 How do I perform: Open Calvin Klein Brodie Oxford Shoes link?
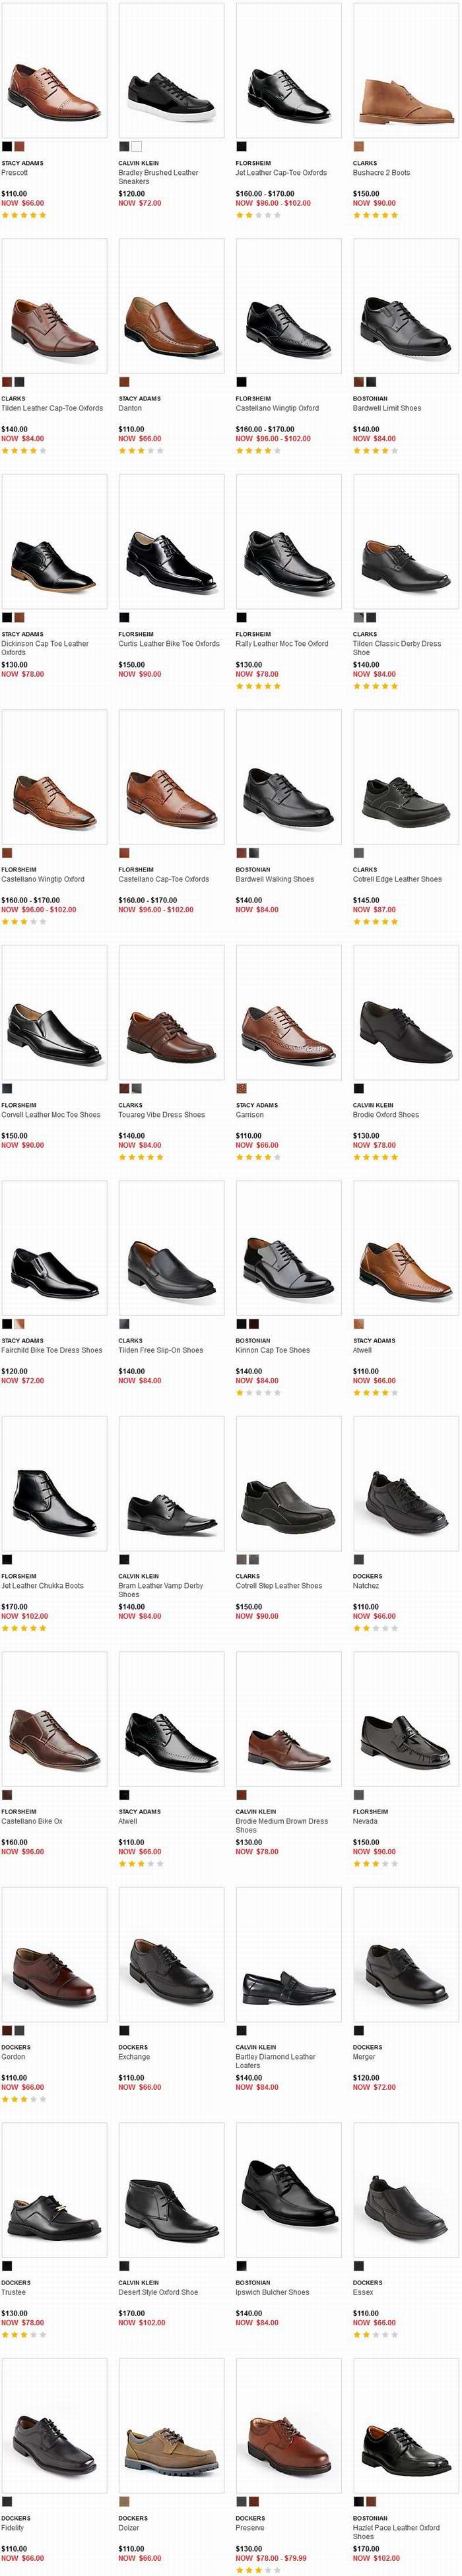386,1115
